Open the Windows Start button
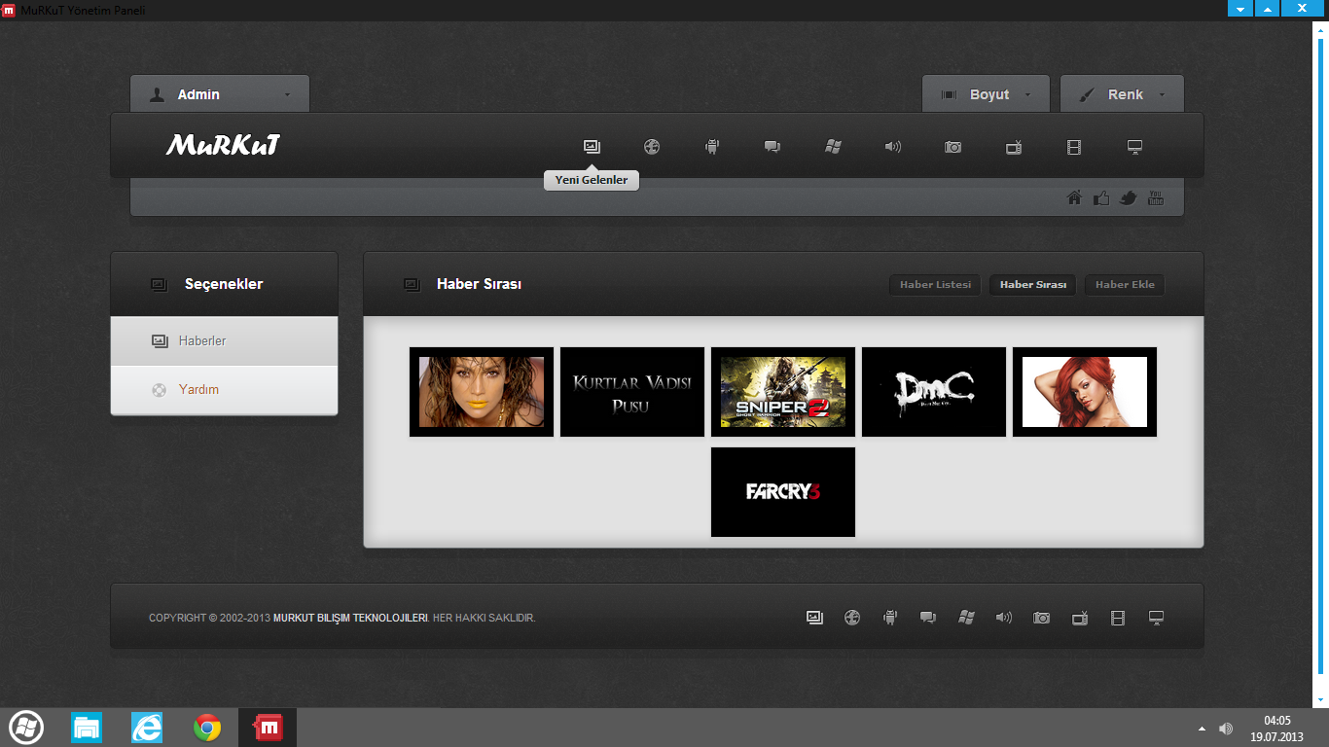1329x747 pixels. [26, 728]
